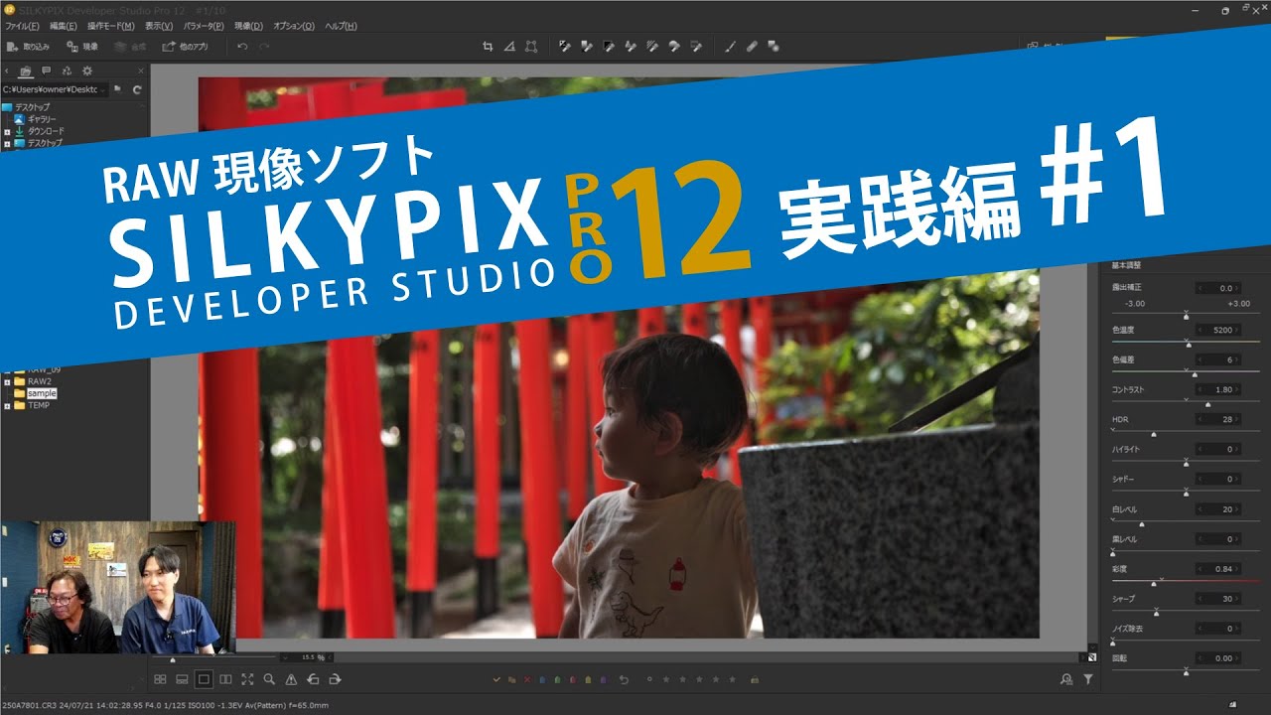Click the magnifier zoom icon
This screenshot has height=715, width=1271.
[x=269, y=679]
